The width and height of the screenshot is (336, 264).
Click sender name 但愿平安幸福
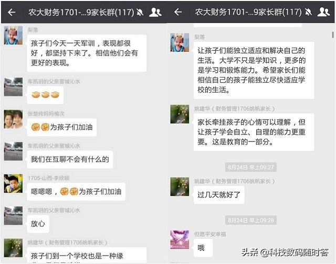pos(210,234)
